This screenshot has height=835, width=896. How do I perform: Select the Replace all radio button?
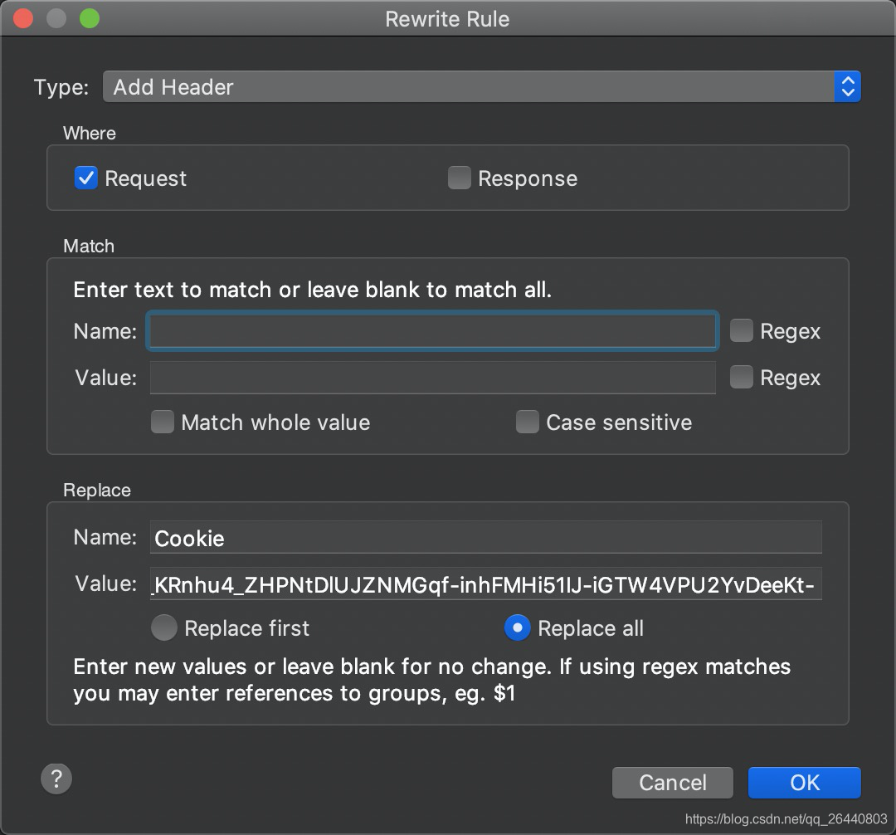517,627
